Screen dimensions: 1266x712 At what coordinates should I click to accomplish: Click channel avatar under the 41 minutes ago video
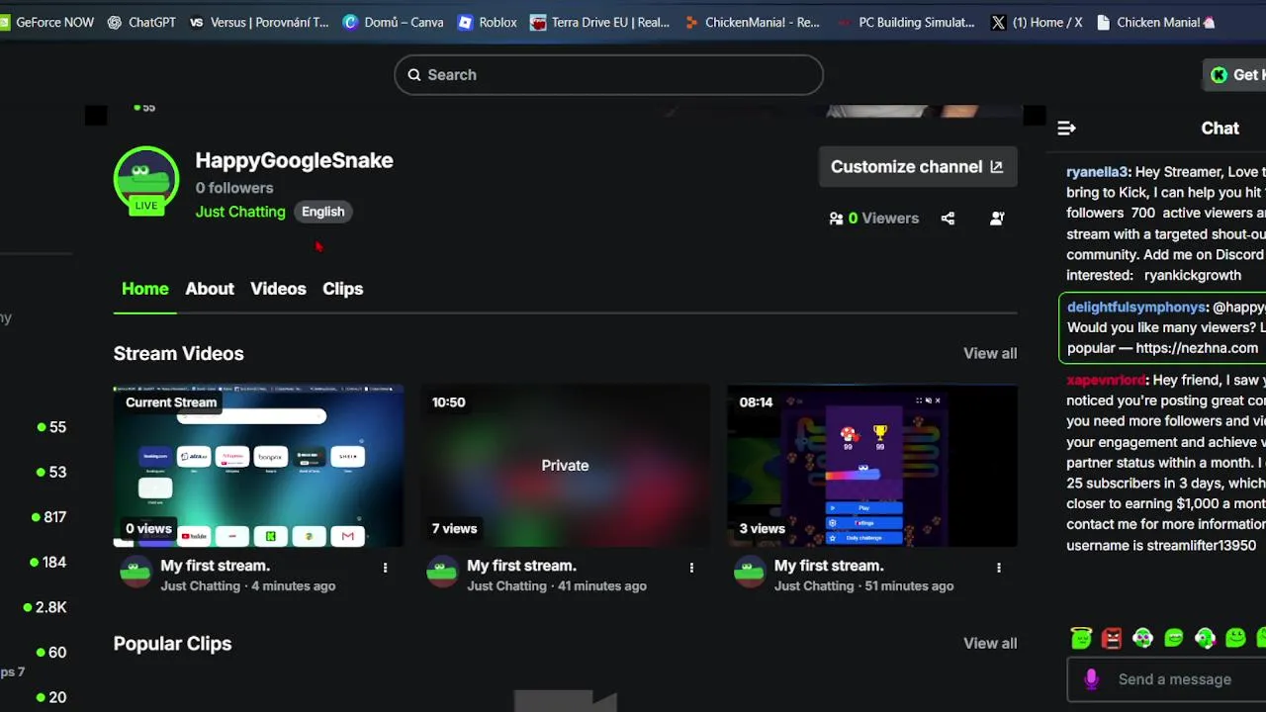coord(442,572)
